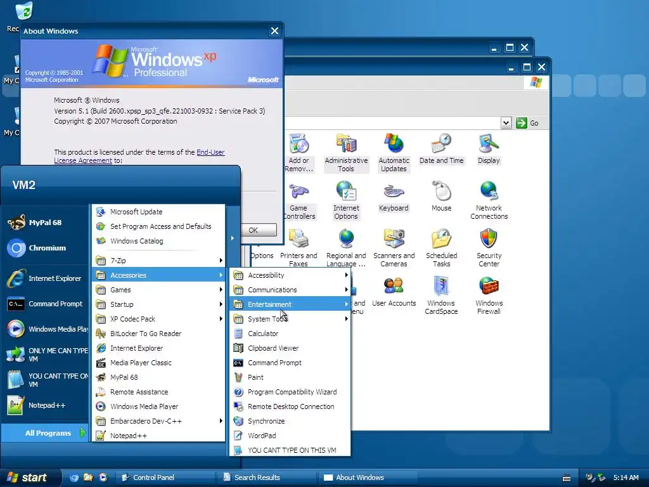This screenshot has width=649, height=487.
Task: Click the Go arrow button in Control Panel
Action: click(x=528, y=123)
